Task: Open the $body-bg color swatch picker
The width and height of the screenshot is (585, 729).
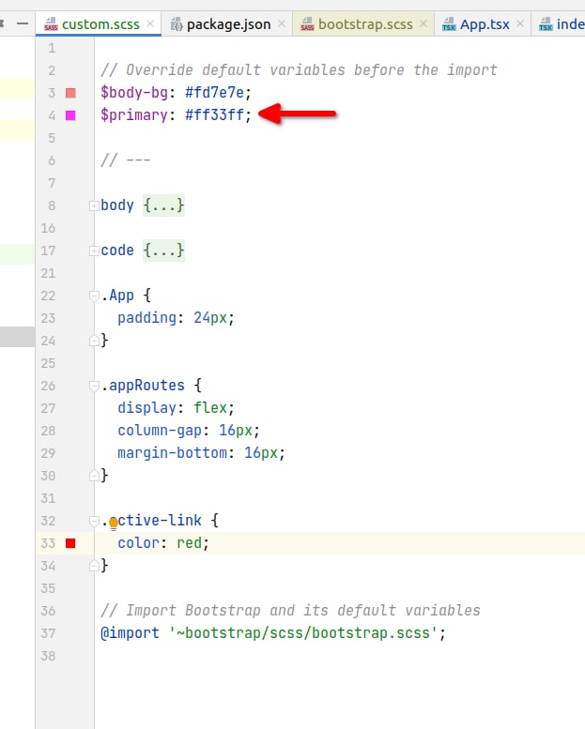Action: (70, 93)
